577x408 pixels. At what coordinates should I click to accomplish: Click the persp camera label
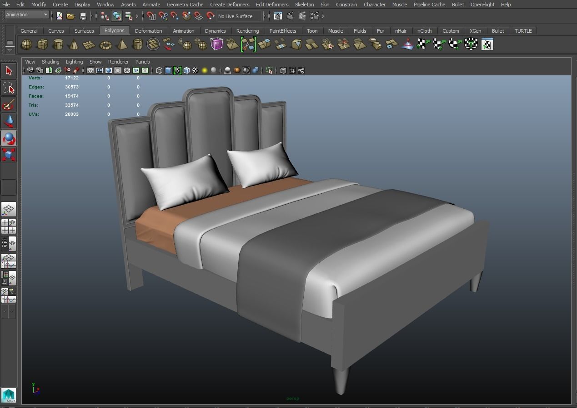click(x=293, y=398)
